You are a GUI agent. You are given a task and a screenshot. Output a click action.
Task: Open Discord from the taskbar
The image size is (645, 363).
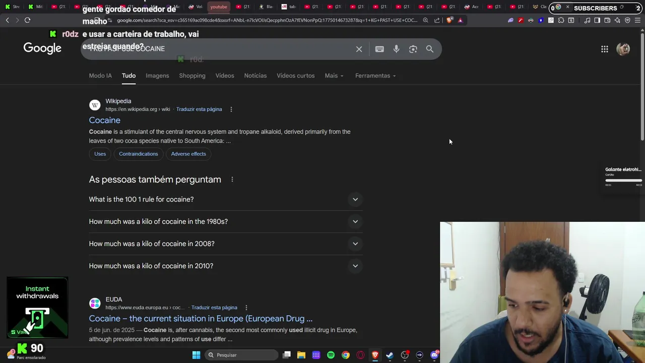click(x=434, y=355)
